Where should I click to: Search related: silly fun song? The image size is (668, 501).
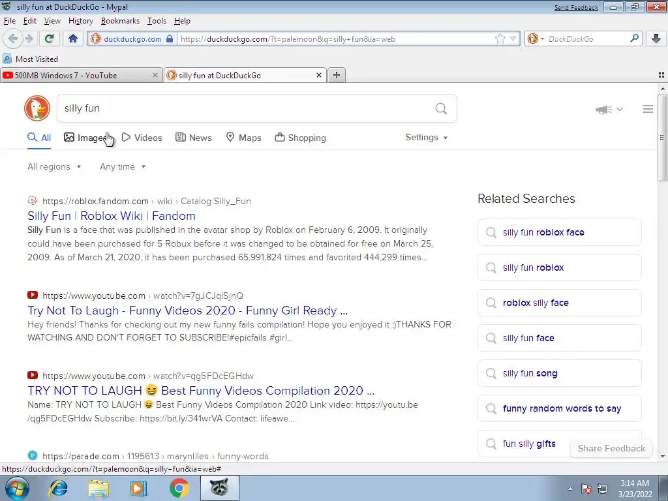click(x=559, y=373)
